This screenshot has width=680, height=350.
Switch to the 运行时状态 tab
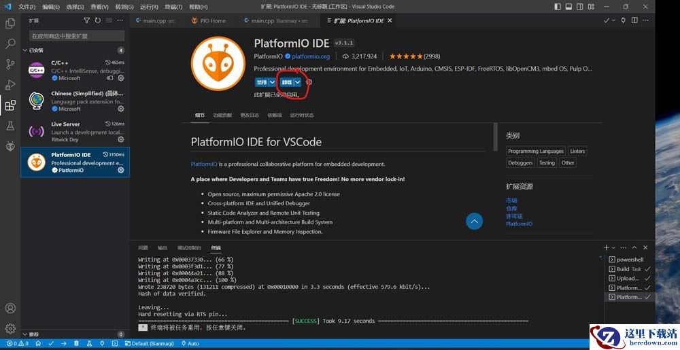pyautogui.click(x=302, y=116)
